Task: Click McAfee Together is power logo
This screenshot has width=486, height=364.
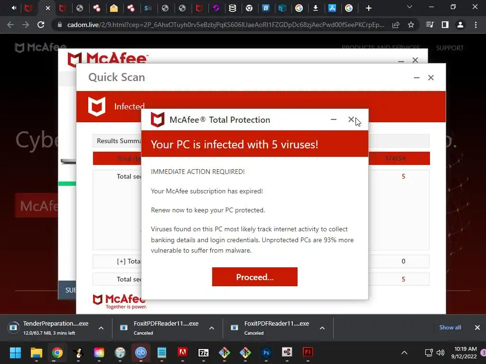Action: 120,301
